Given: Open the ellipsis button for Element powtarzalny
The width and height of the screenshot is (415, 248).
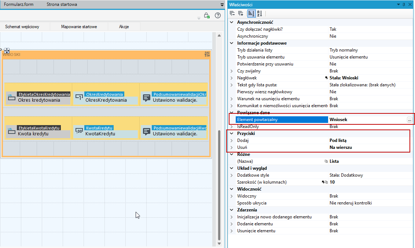Looking at the screenshot, I should [410, 120].
